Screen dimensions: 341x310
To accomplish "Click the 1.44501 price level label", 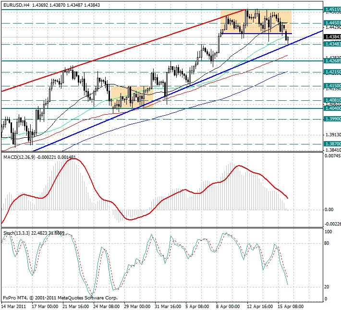I will pos(332,23).
